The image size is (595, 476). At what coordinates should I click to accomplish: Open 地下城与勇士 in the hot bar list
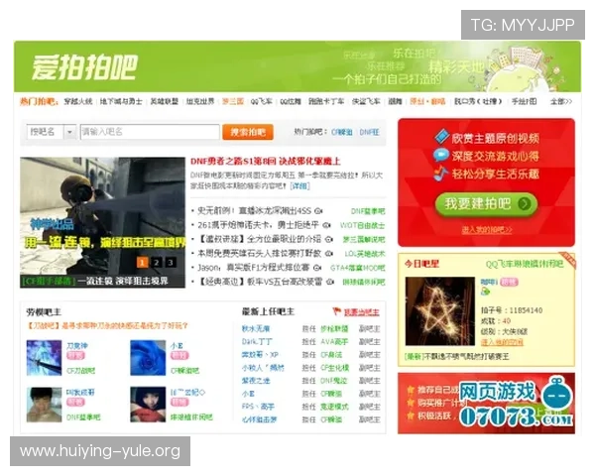tap(121, 101)
